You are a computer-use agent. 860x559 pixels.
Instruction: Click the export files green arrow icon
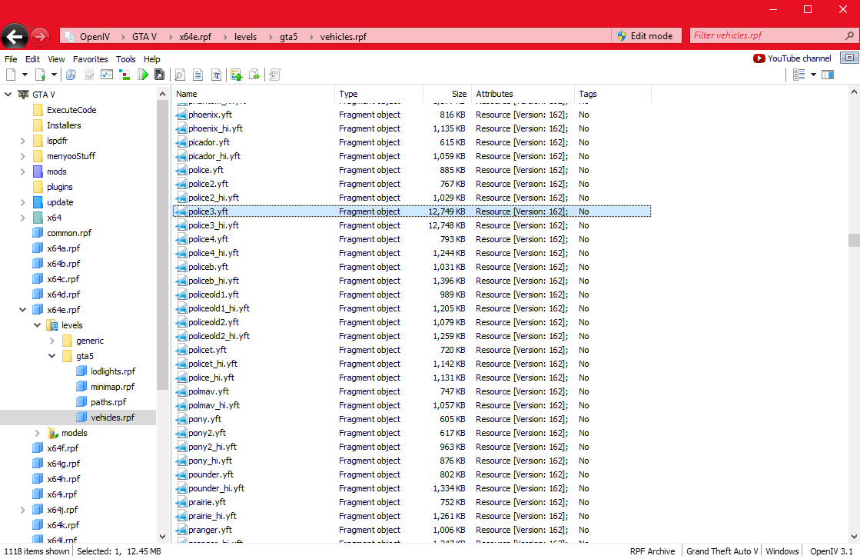coord(254,75)
